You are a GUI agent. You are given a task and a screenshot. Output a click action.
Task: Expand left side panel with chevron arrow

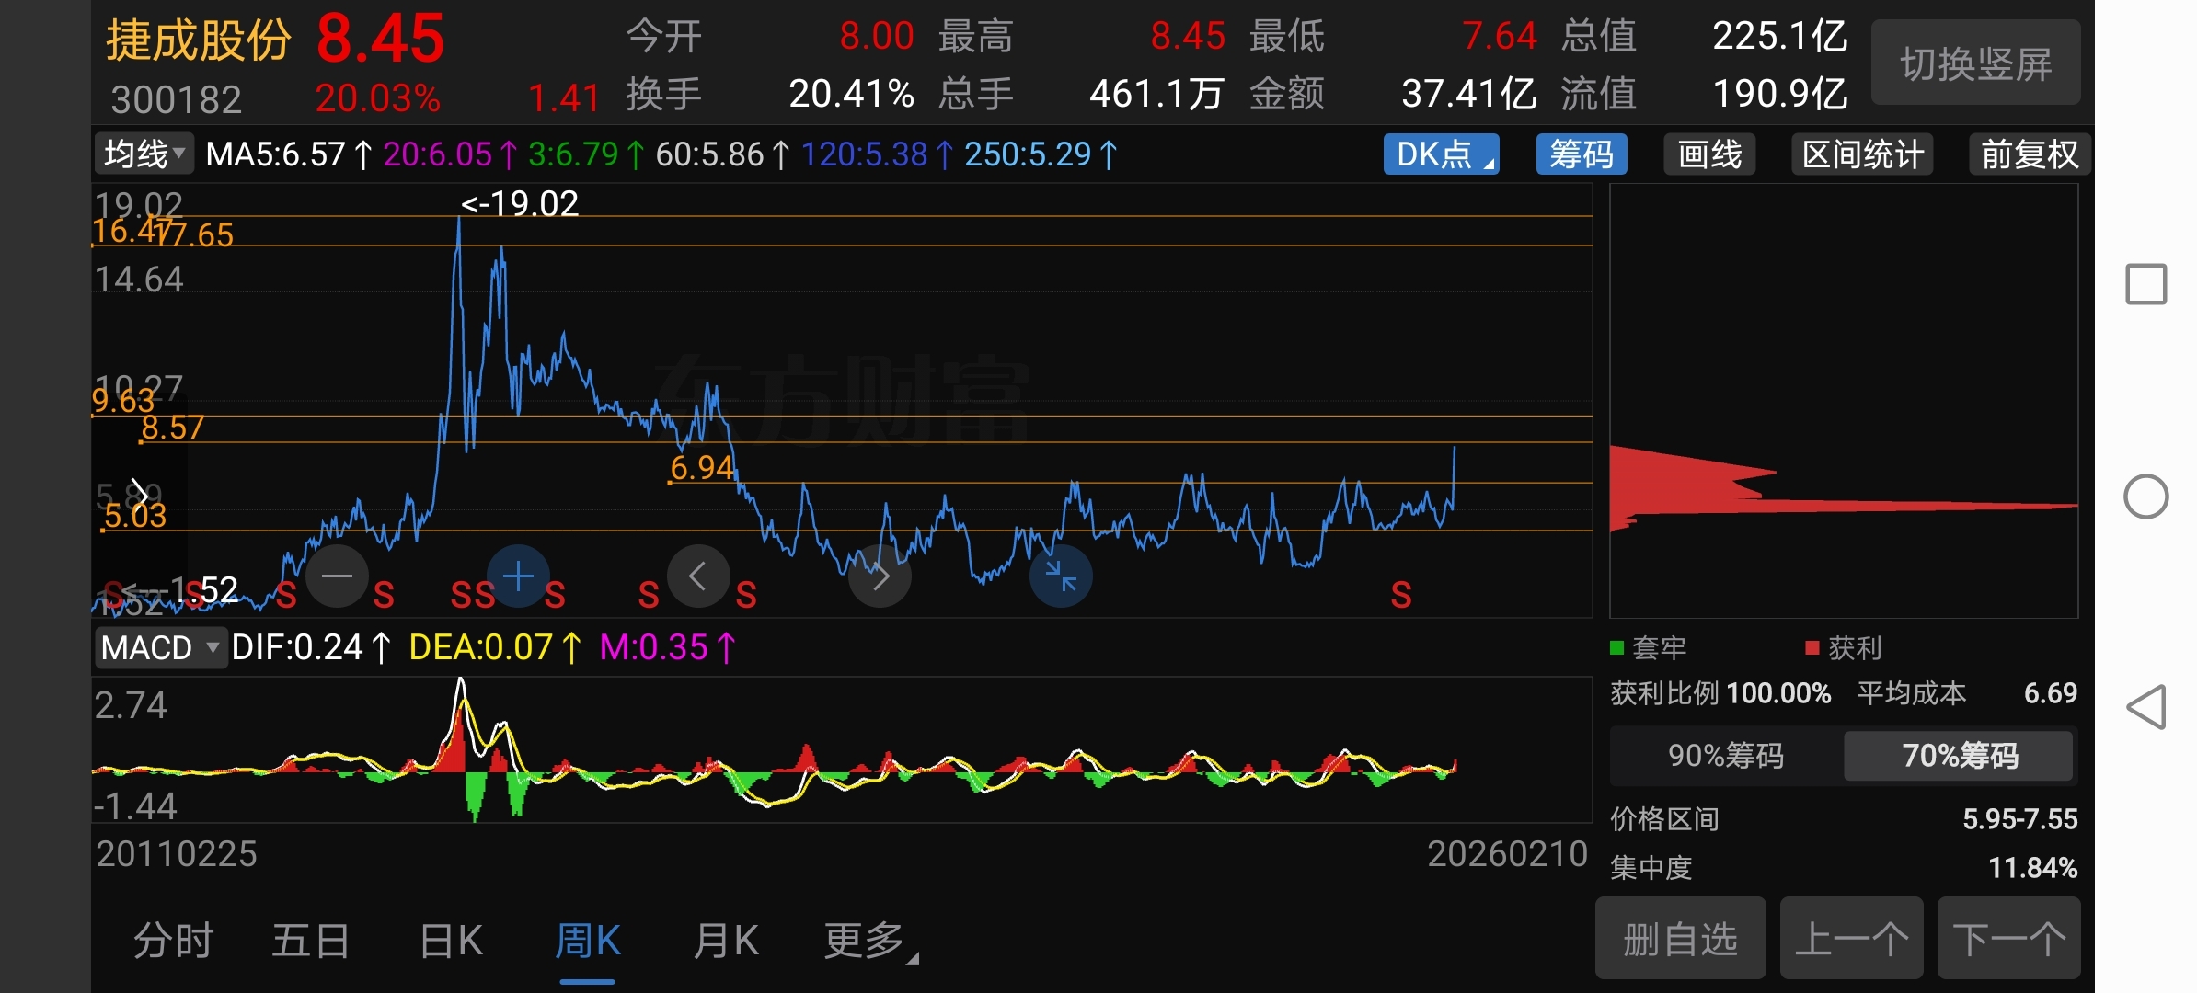tap(139, 494)
